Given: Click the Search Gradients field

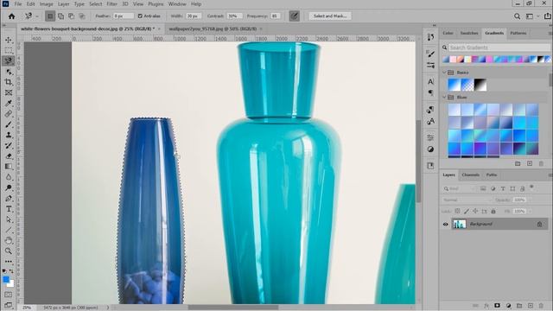Looking at the screenshot, I should coord(499,48).
